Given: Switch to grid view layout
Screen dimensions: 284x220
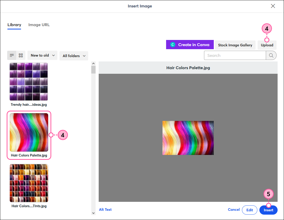Looking at the screenshot, I should (x=21, y=55).
